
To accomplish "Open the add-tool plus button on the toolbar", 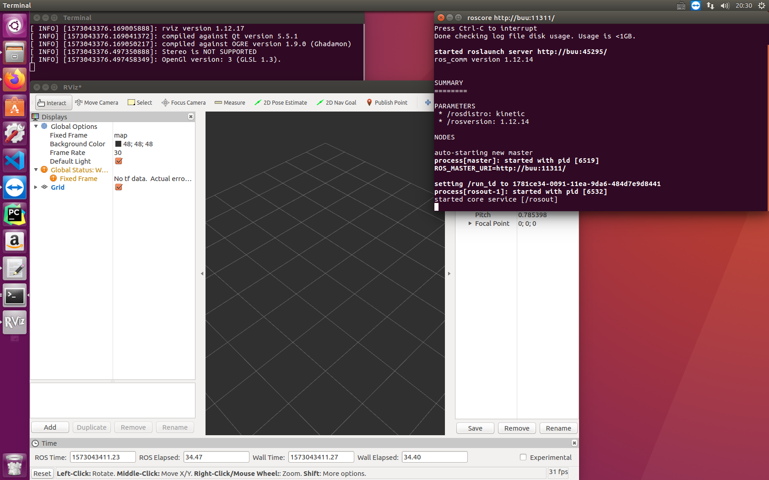I will (x=427, y=102).
